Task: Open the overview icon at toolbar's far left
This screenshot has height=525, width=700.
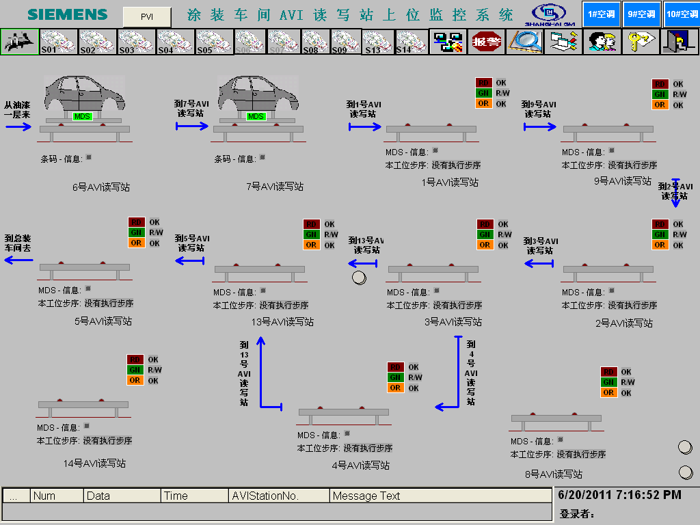Action: click(x=19, y=42)
